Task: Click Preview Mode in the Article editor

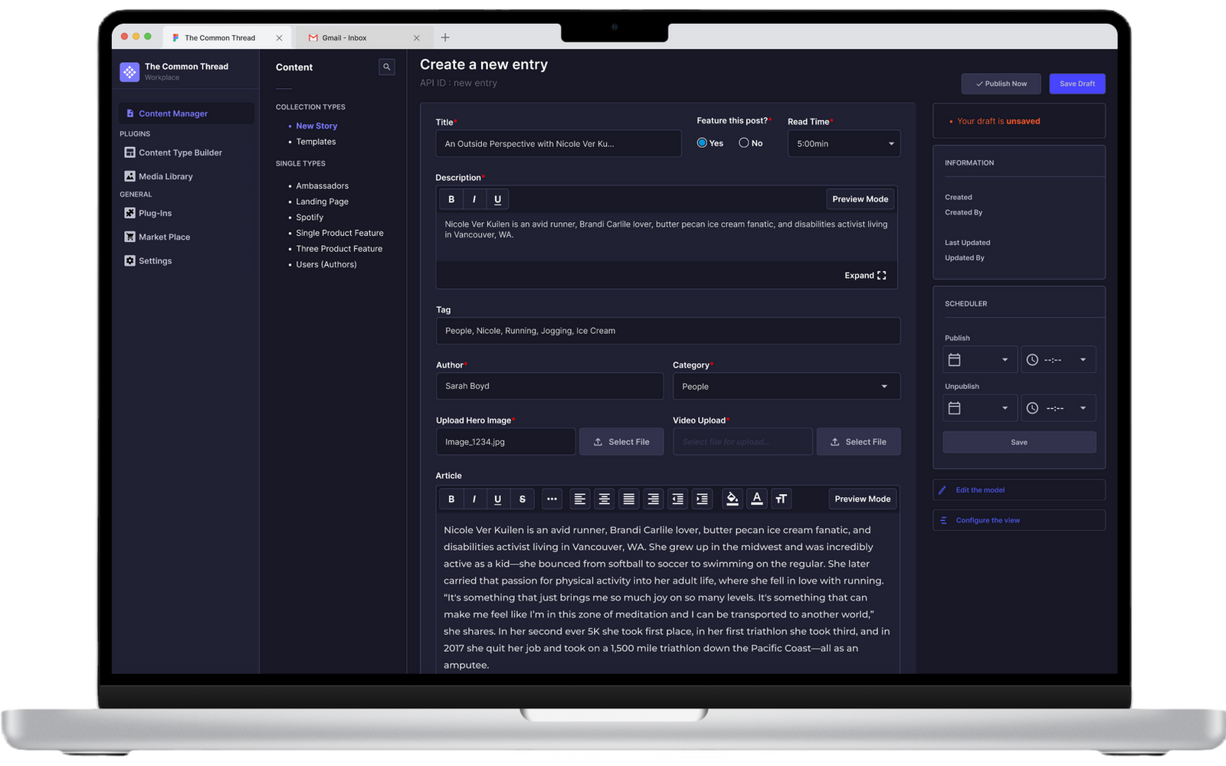Action: click(x=863, y=499)
